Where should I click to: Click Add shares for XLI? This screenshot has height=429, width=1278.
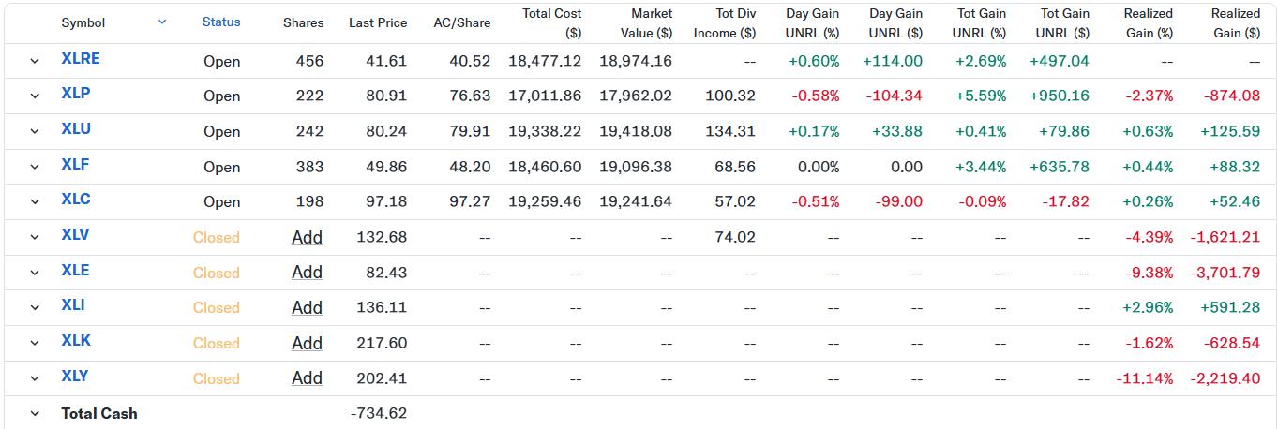coord(307,307)
